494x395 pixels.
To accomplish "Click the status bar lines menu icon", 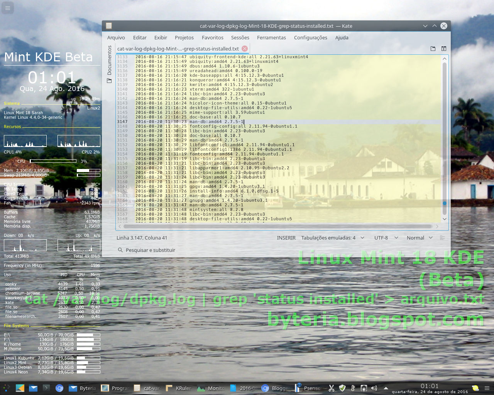I will pyautogui.click(x=442, y=238).
